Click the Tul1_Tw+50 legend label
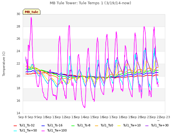 pyautogui.click(x=28, y=130)
